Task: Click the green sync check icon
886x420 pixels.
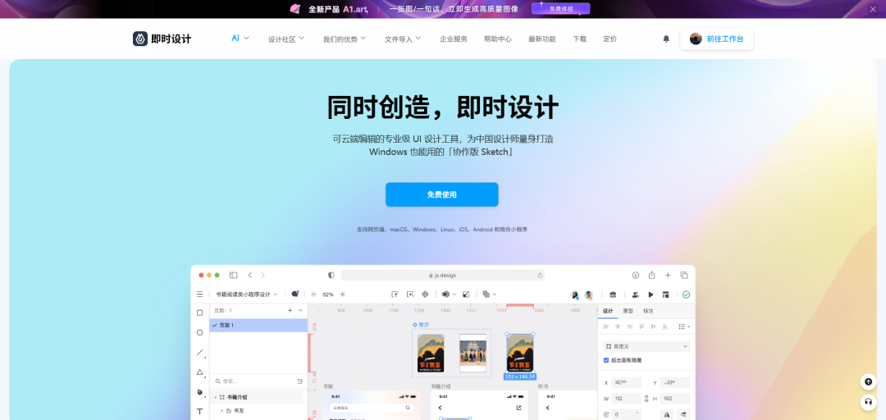Action: tap(686, 294)
